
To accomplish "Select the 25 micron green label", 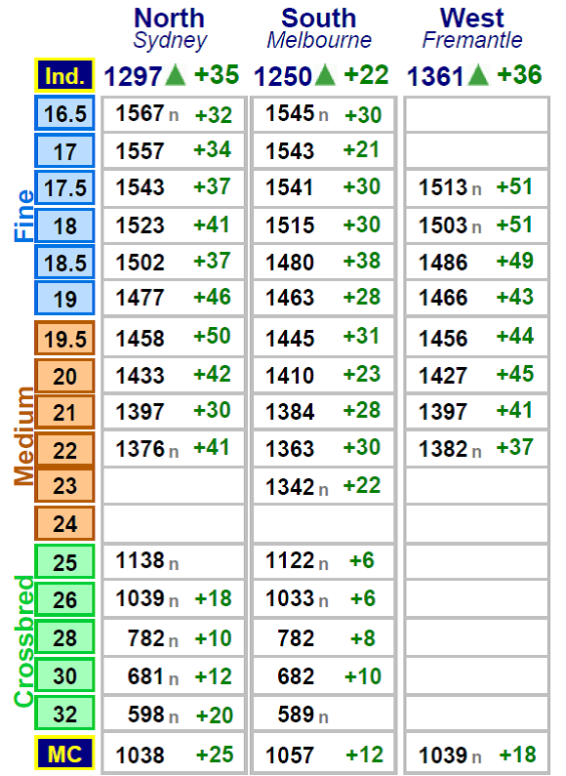I will click(64, 562).
